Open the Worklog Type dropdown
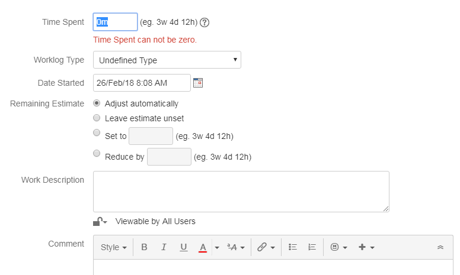The image size is (460, 275). click(x=167, y=60)
